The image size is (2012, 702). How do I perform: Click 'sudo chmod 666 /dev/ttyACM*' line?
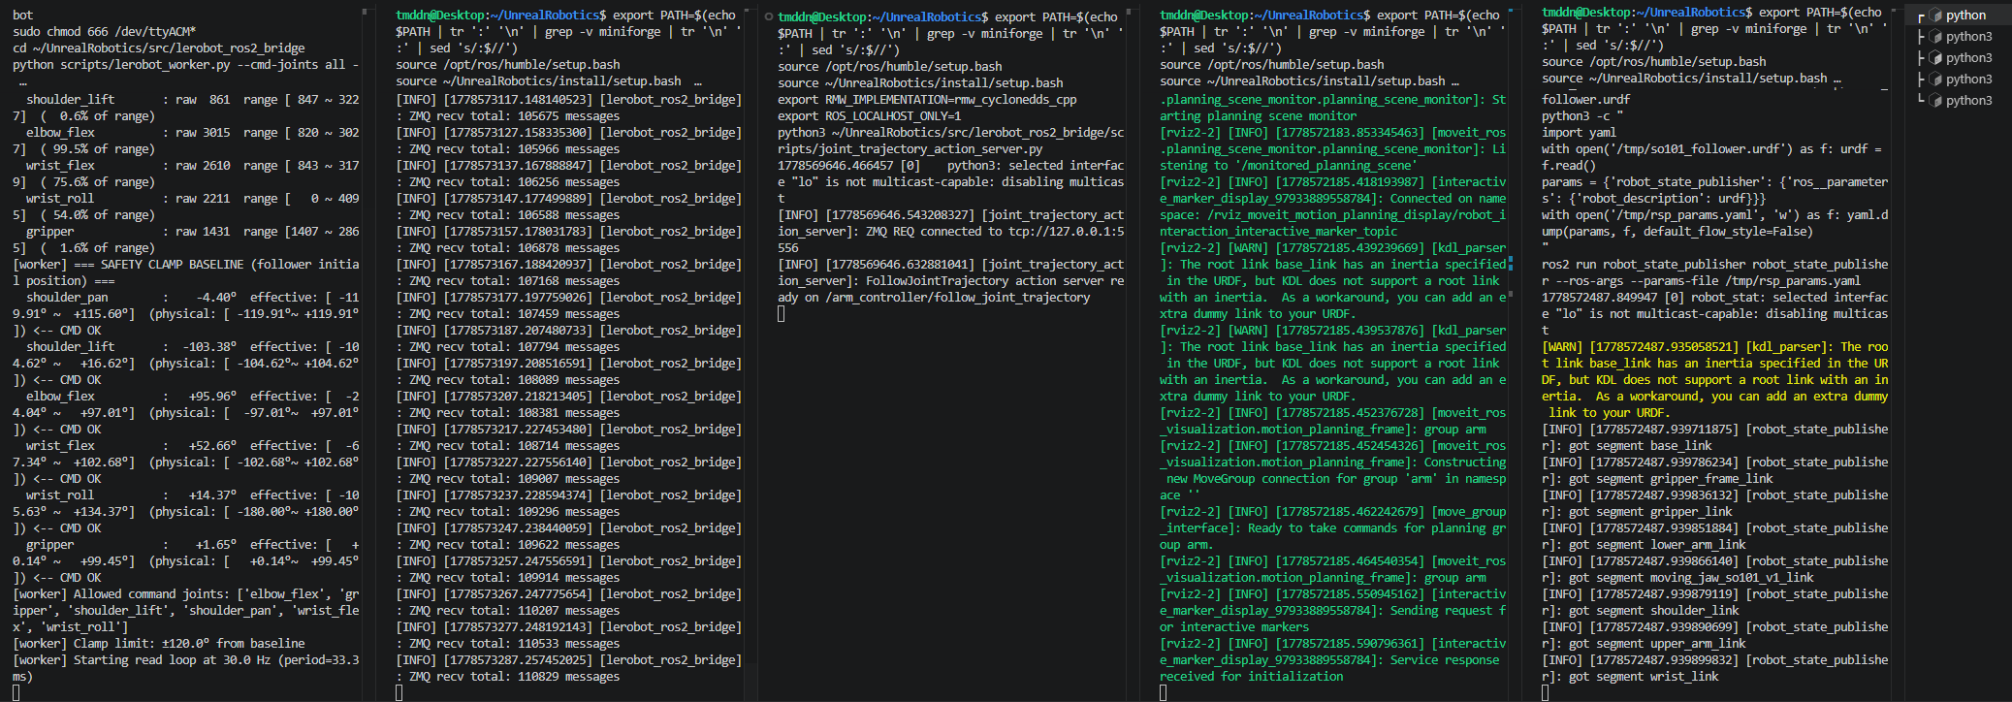pyautogui.click(x=104, y=31)
